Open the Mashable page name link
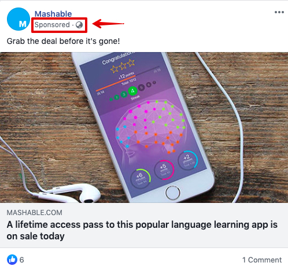 (x=53, y=14)
